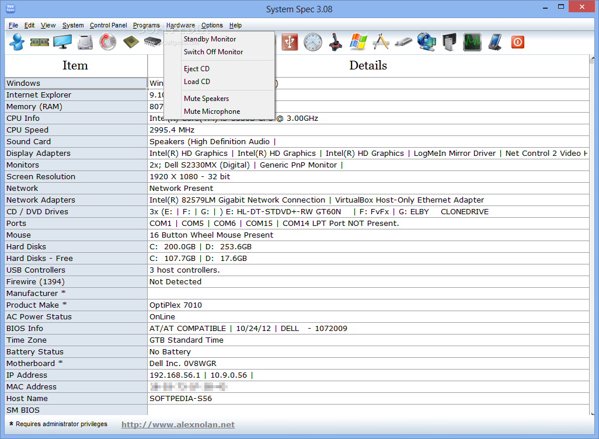This screenshot has height=439, width=599.
Task: Choose Standby Monitor from Hardware menu
Action: pyautogui.click(x=220, y=39)
